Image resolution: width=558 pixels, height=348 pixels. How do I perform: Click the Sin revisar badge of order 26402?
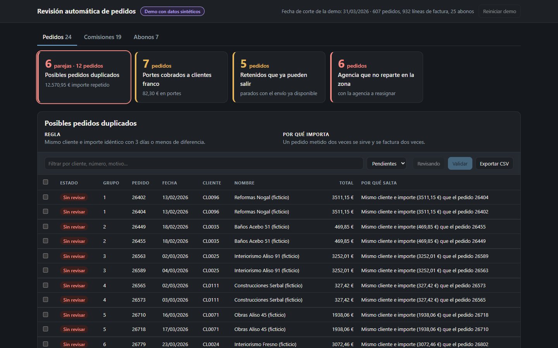click(x=74, y=198)
